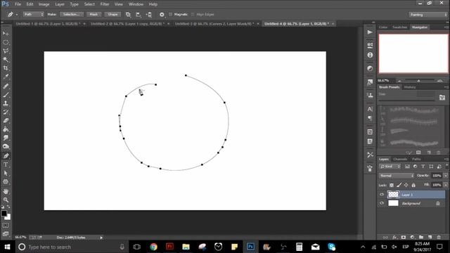This screenshot has height=253, width=450.
Task: Open Path alignment options
Action: pos(139,14)
